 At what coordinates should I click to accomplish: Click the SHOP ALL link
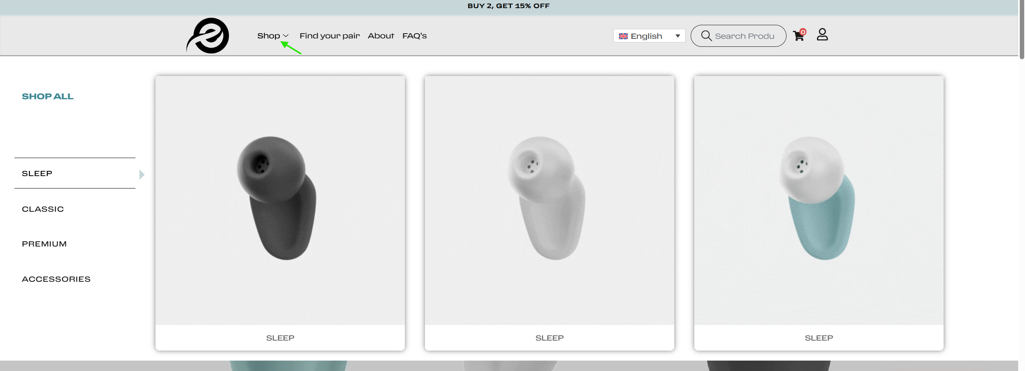tap(48, 96)
